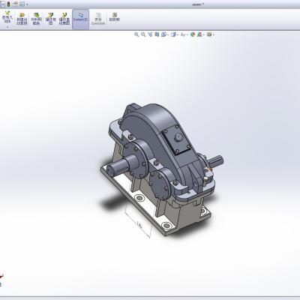Click the New Motion Study button
This screenshot has height=300, width=300.
(22, 19)
